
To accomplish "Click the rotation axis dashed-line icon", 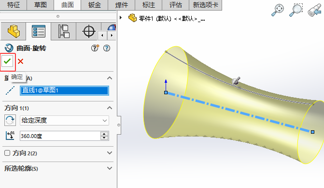I will pos(10,90).
